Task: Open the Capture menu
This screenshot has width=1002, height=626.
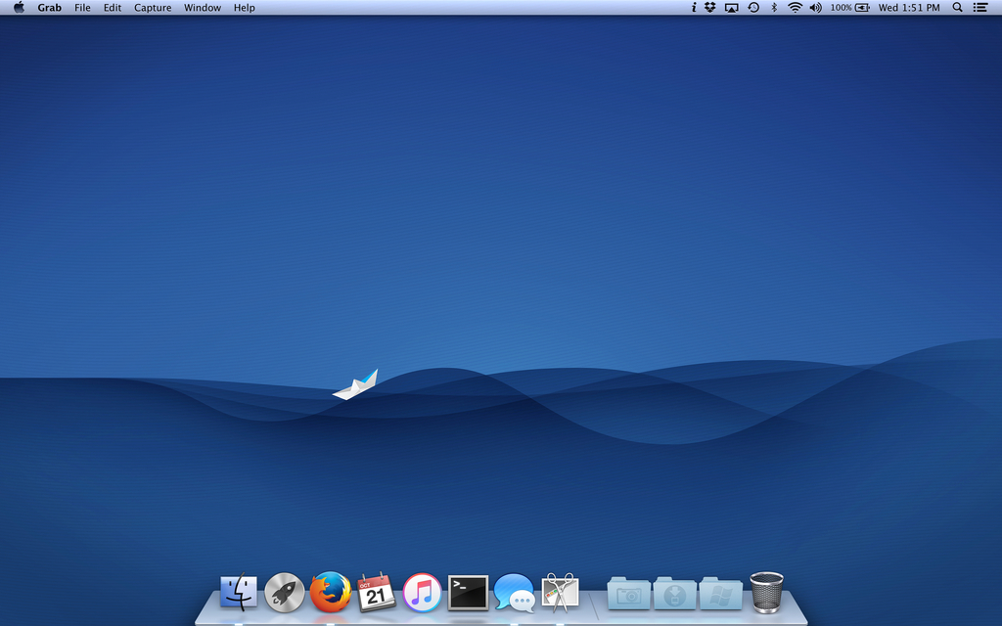Action: coord(153,8)
